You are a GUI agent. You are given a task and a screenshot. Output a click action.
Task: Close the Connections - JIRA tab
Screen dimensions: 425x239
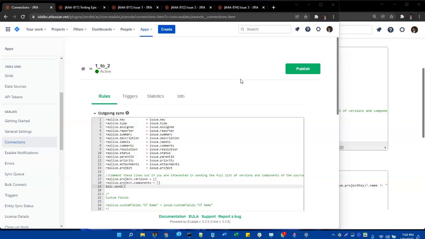click(x=51, y=7)
